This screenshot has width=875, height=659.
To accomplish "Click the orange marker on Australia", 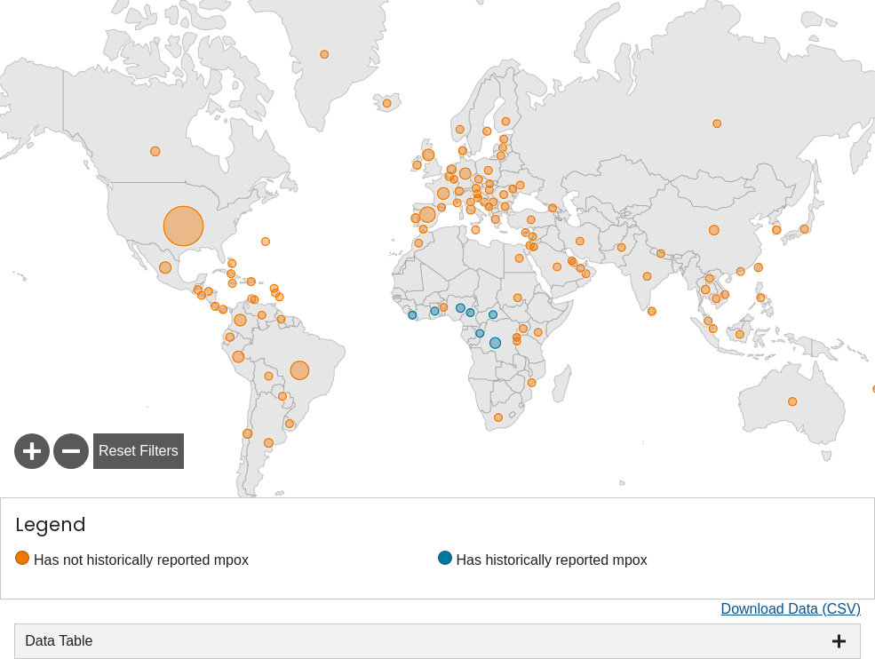I will 792,401.
